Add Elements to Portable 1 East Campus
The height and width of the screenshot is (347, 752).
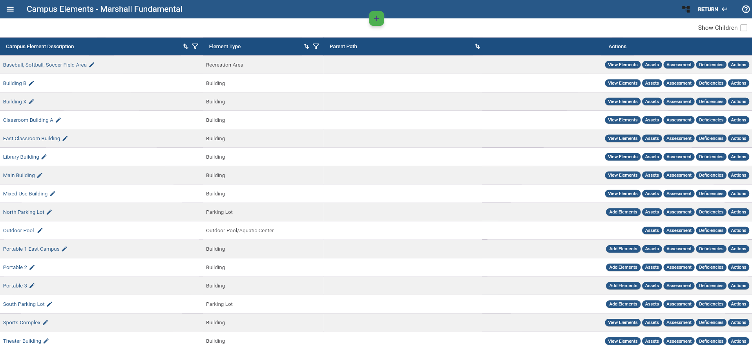pos(623,249)
